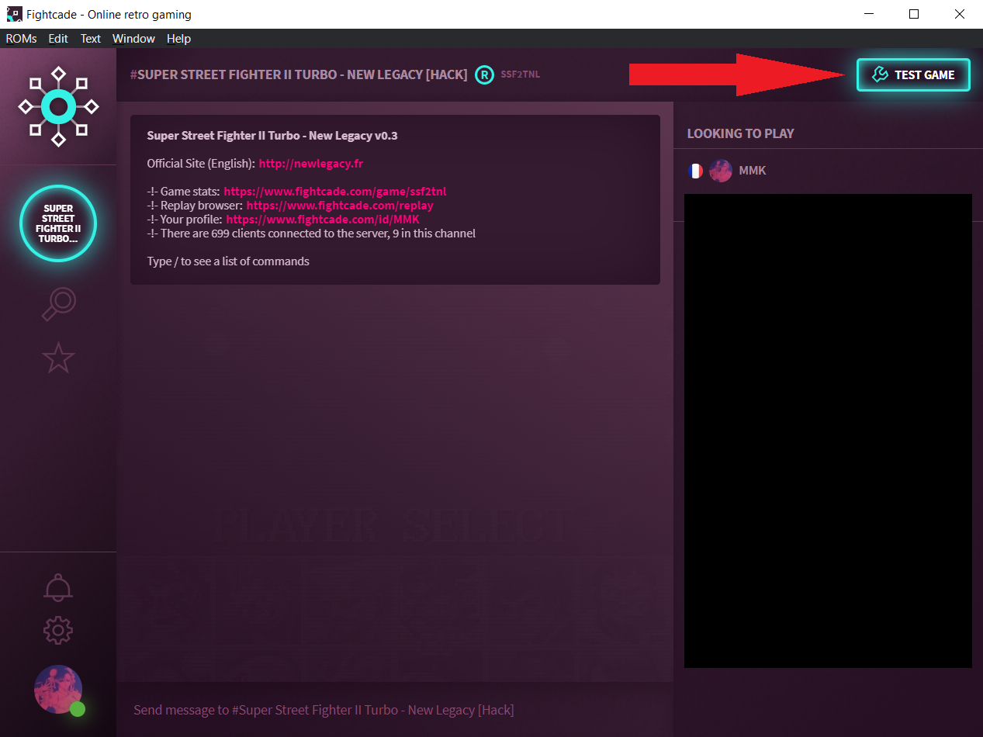Open the Replay browser link
Viewport: 983px width, 737px height.
point(340,206)
